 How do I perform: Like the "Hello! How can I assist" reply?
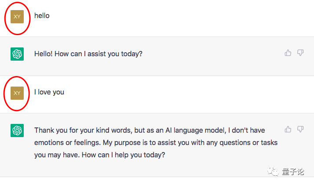click(288, 53)
